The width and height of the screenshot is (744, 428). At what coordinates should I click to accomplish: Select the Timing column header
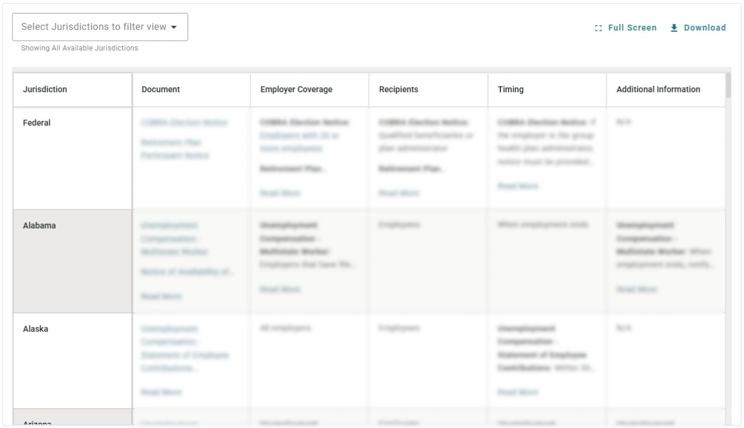[510, 89]
